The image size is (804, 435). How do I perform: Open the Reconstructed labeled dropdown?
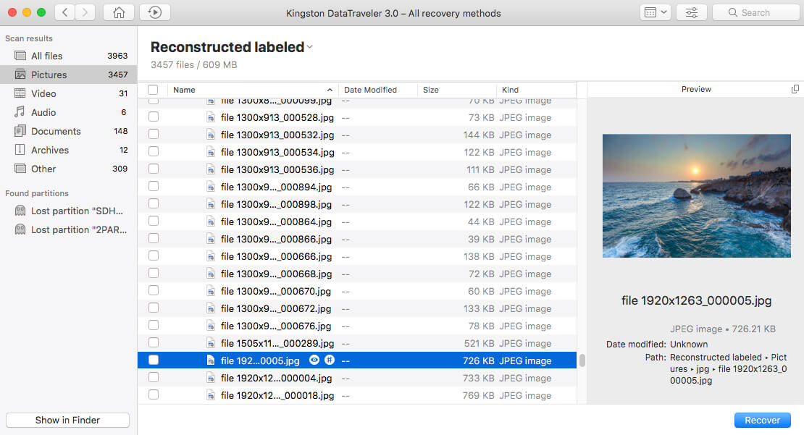[309, 46]
